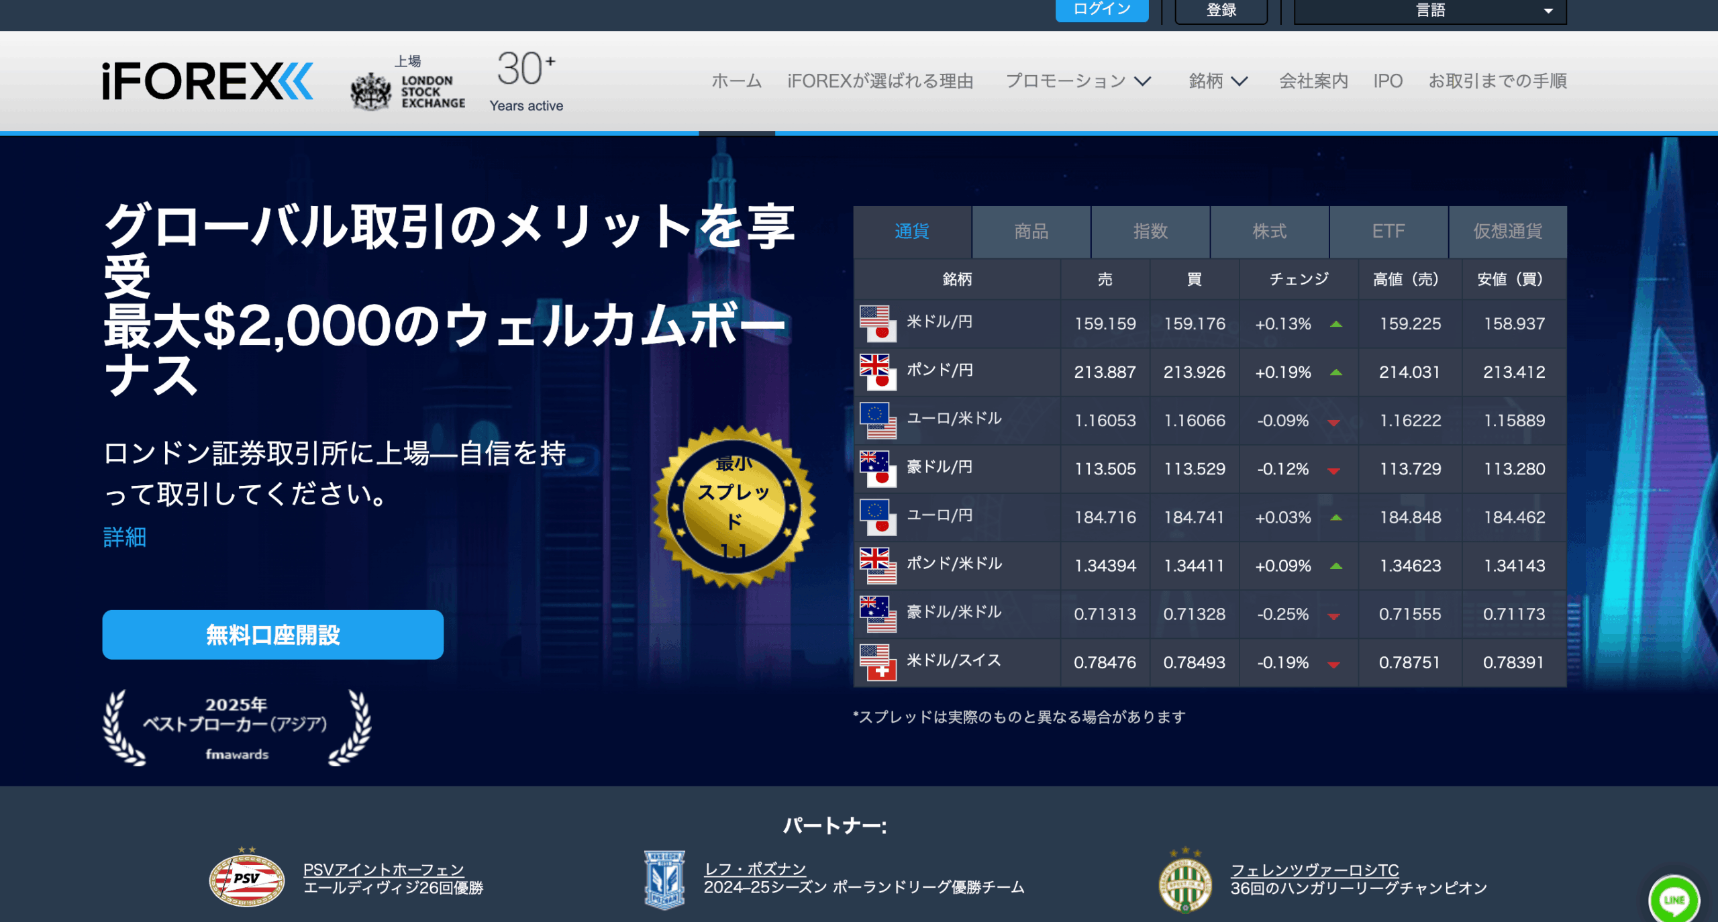1718x922 pixels.
Task: Click the flag icon for 米ドル/円
Action: click(878, 323)
